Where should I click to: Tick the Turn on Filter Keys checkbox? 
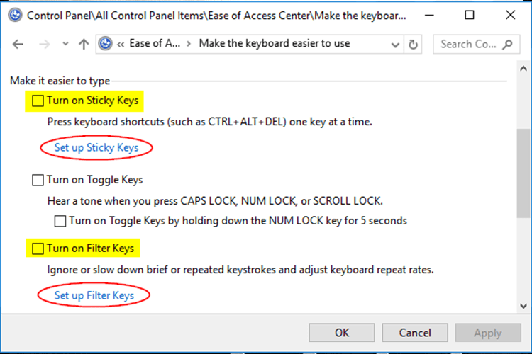tap(38, 249)
